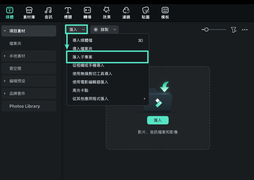This screenshot has width=254, height=180.
Task: Click 影片、音訊檔案和影像 caption text
Action: pos(158,132)
